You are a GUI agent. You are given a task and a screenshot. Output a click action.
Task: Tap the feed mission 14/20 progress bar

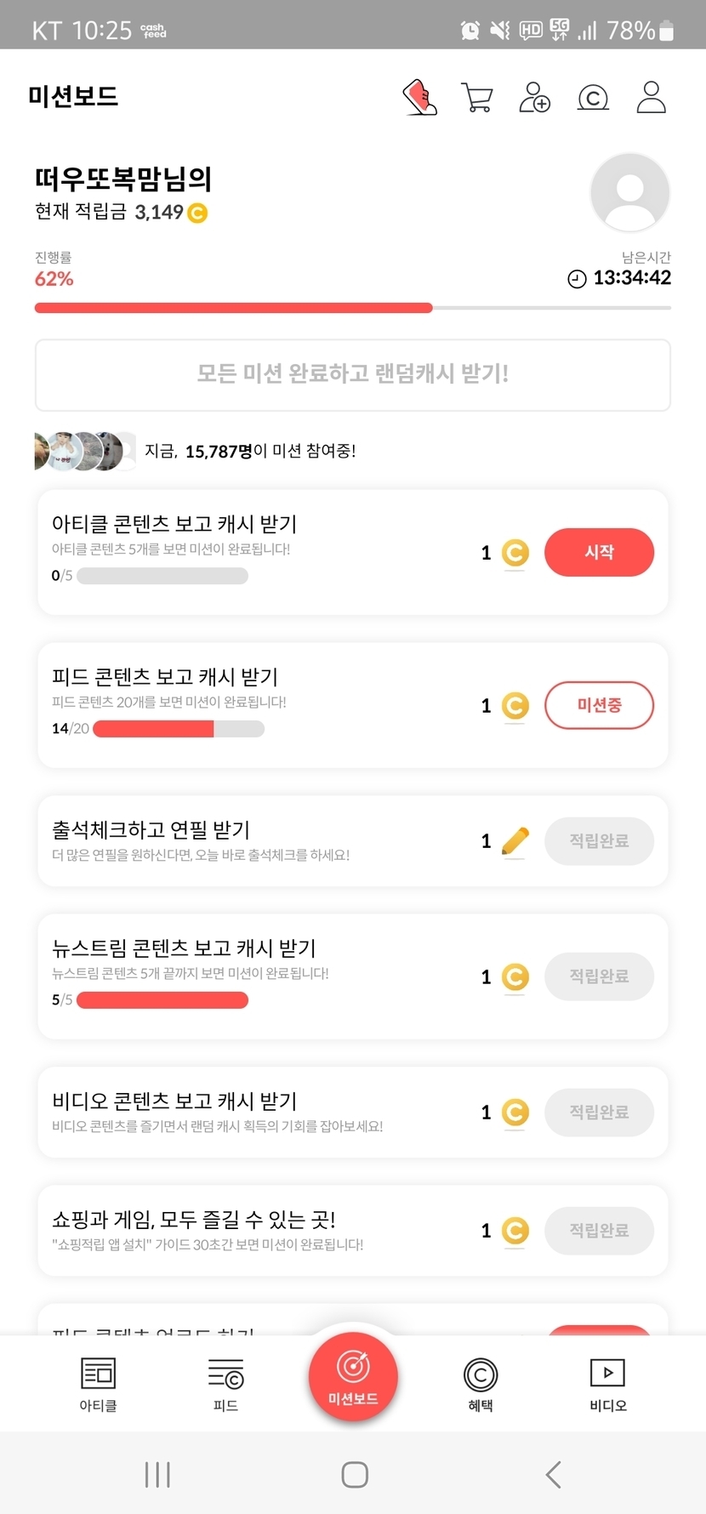[179, 729]
